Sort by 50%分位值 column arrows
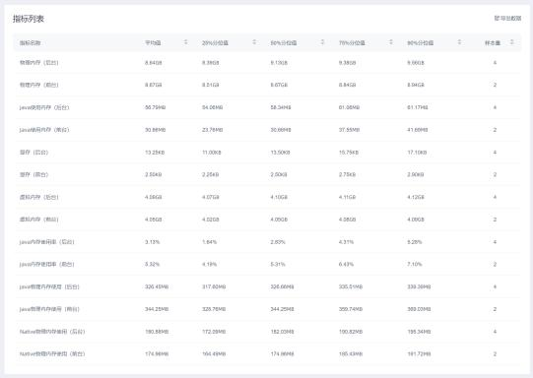The image size is (533, 378). [322, 42]
